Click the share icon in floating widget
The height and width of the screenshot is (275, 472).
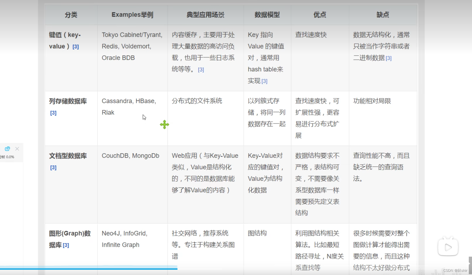[x=7, y=149]
